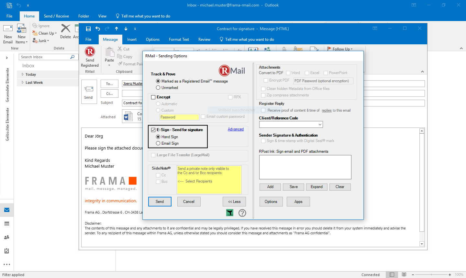Click the << Less button
The image size is (466, 278).
point(234,202)
